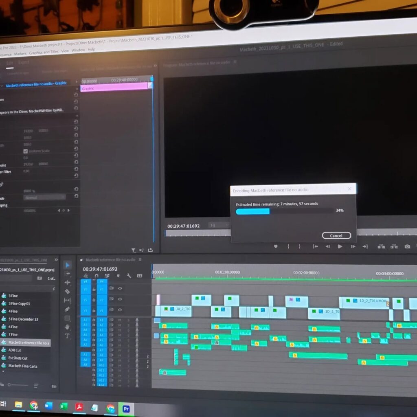Image resolution: width=417 pixels, height=417 pixels.
Task: Toggle V3 track output eye icon
Action: coord(120,288)
